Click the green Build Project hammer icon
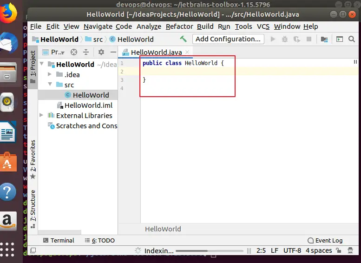Screen dimensions: 361x263 (x=183, y=39)
